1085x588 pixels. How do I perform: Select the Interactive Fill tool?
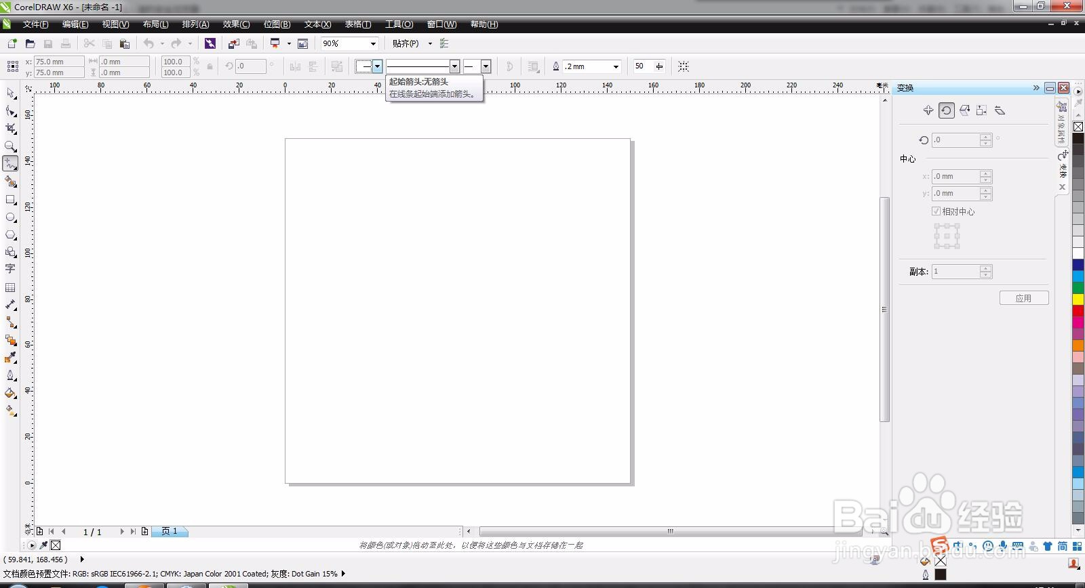10,411
